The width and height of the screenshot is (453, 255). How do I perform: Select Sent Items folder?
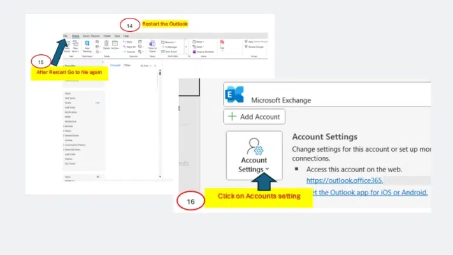[70, 98]
